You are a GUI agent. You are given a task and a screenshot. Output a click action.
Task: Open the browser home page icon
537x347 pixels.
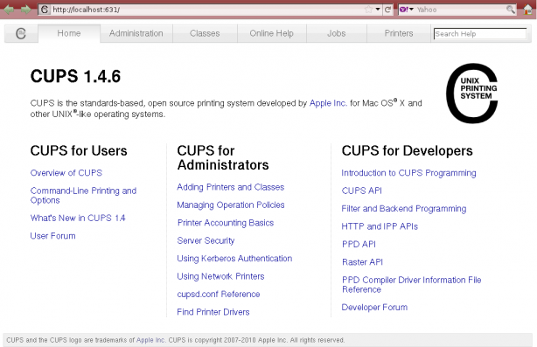(x=528, y=10)
